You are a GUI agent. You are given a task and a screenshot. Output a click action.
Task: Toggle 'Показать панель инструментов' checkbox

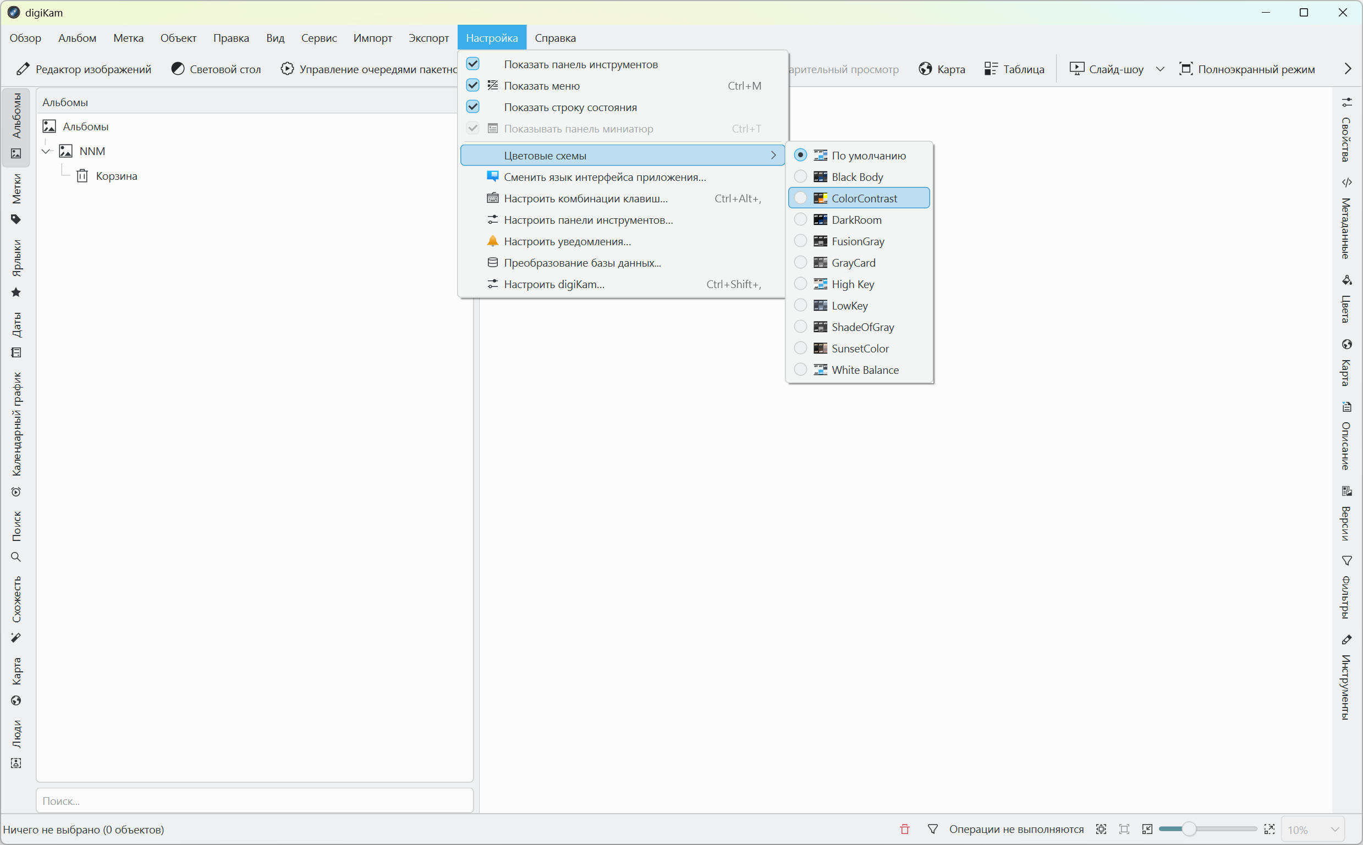(473, 64)
